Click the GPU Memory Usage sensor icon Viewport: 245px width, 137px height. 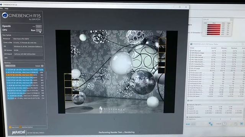(x=191, y=53)
